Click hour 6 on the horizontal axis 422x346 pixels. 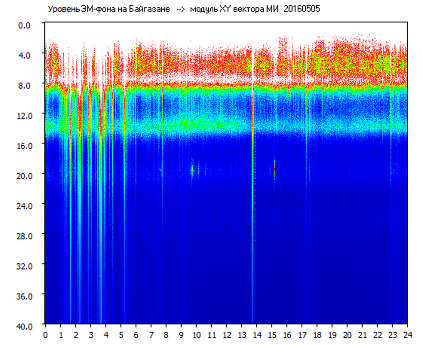click(x=136, y=335)
